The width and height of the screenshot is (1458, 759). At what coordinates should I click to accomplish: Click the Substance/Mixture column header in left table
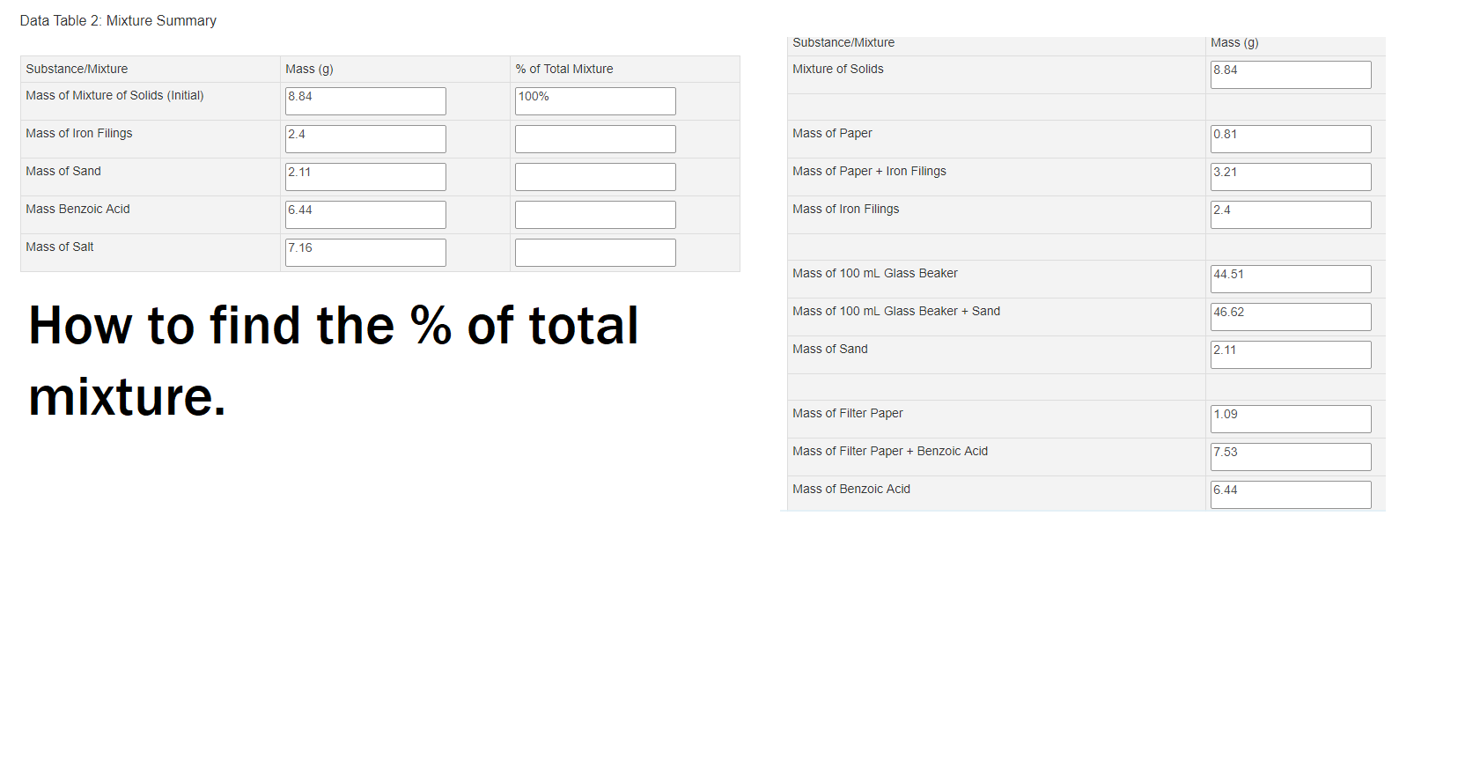pyautogui.click(x=77, y=69)
